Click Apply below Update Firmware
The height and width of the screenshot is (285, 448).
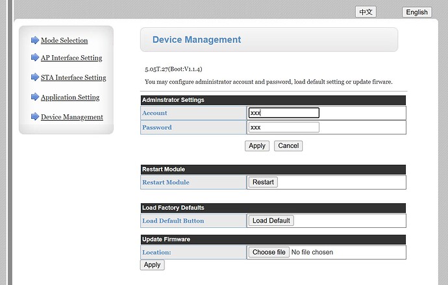(152, 265)
